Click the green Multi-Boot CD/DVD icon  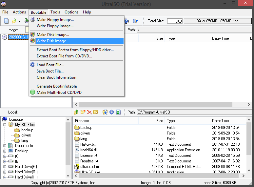tap(32, 92)
